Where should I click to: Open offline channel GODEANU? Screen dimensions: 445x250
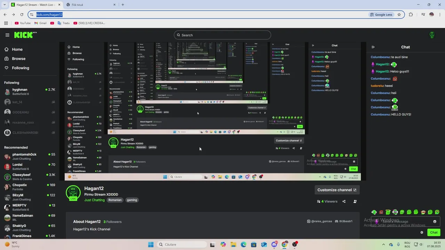tap(30, 112)
